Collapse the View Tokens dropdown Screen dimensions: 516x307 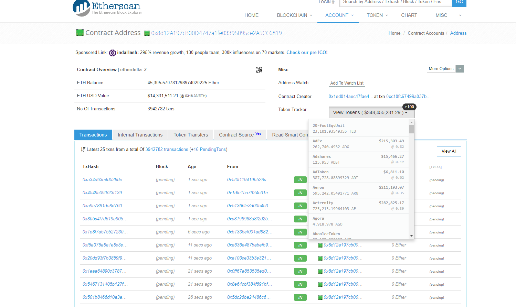click(x=372, y=112)
